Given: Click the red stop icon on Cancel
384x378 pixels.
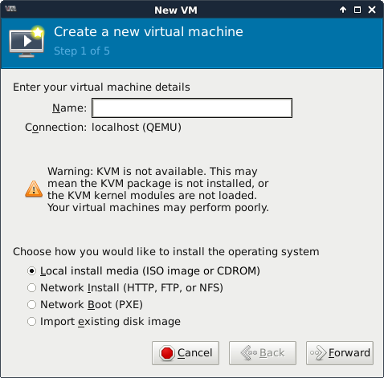Looking at the screenshot, I should tap(167, 353).
